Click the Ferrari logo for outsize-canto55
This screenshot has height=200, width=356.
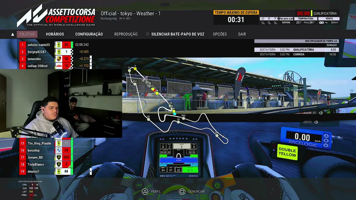point(59,45)
